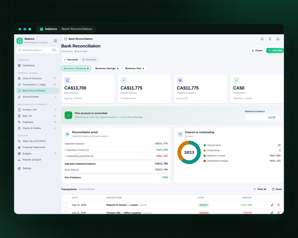Click the Sales Tax percent icon
298x238 pixels.
pyautogui.click(x=19, y=141)
